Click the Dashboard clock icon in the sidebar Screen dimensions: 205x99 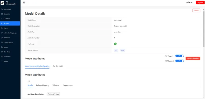2,9
